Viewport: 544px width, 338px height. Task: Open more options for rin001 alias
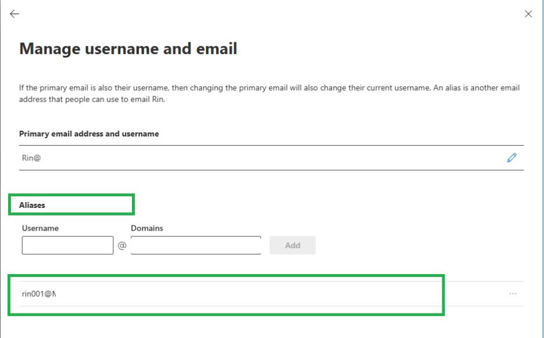pyautogui.click(x=513, y=294)
